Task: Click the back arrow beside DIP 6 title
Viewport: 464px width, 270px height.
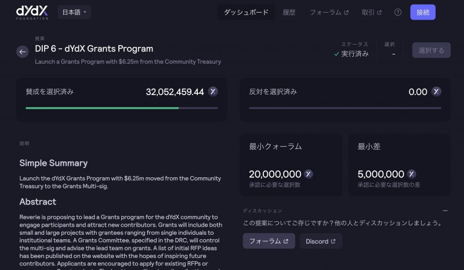Action: [x=23, y=52]
